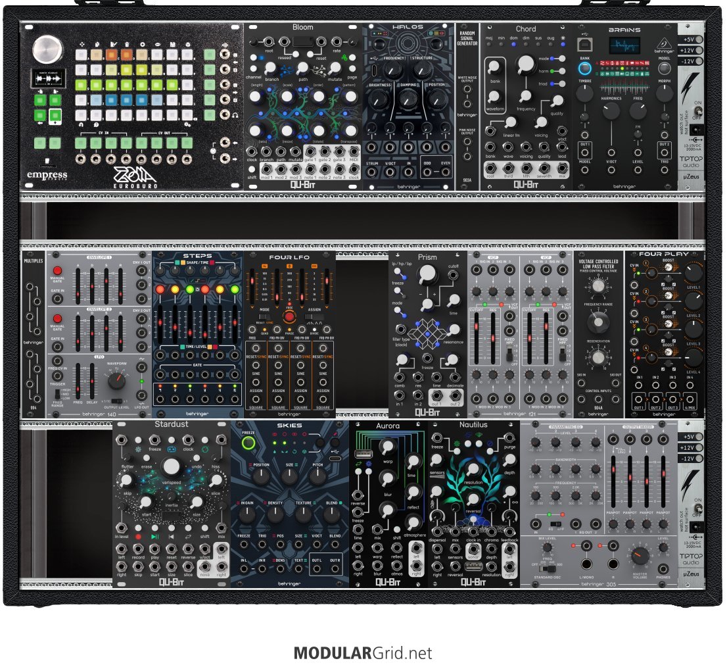Click the white noise output jack on 903A

pos(467,89)
